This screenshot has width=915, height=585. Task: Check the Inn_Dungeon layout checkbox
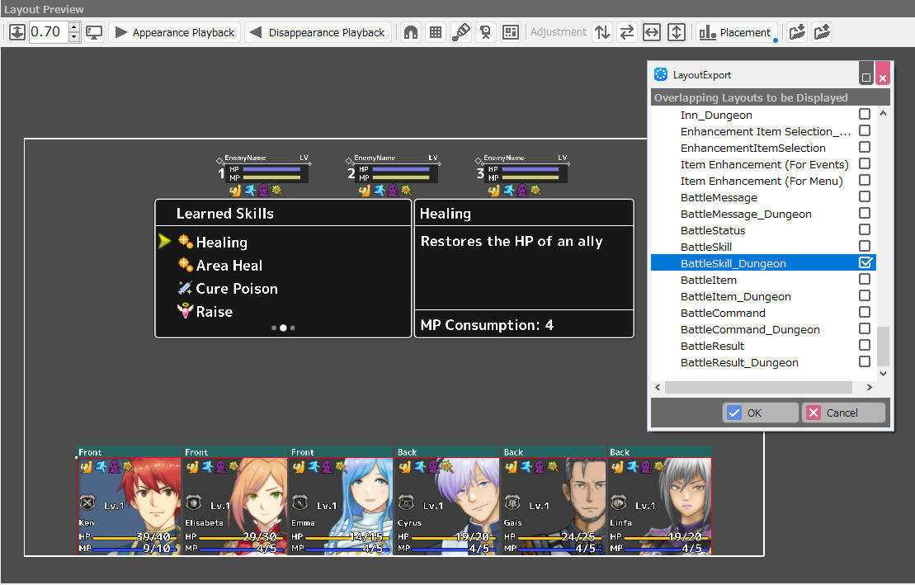(865, 115)
